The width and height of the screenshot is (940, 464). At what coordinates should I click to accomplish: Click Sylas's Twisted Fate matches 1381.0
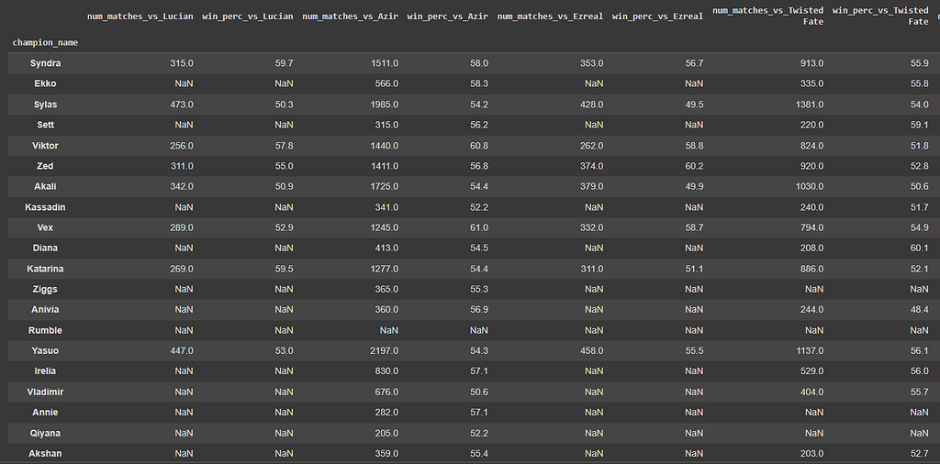[809, 105]
